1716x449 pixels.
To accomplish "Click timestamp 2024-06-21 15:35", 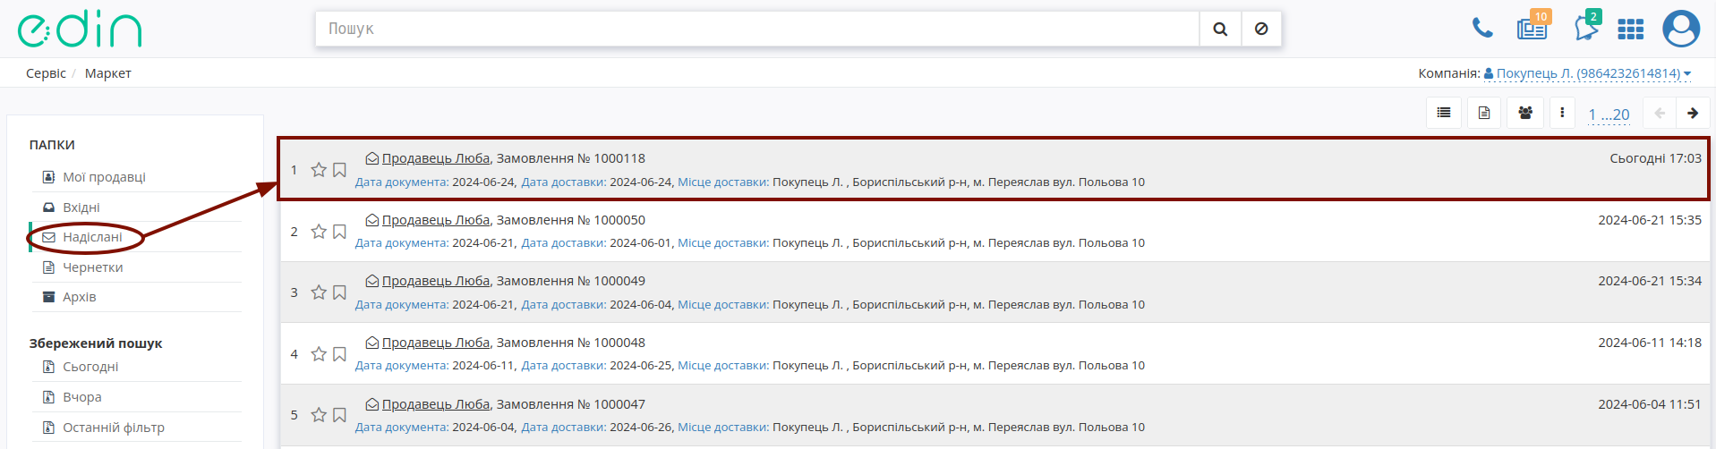I will [1650, 220].
